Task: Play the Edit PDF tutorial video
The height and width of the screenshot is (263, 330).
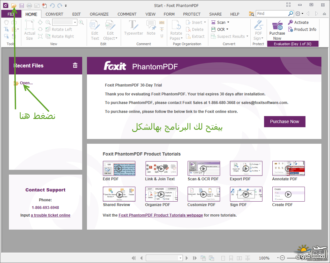Action: [119, 169]
